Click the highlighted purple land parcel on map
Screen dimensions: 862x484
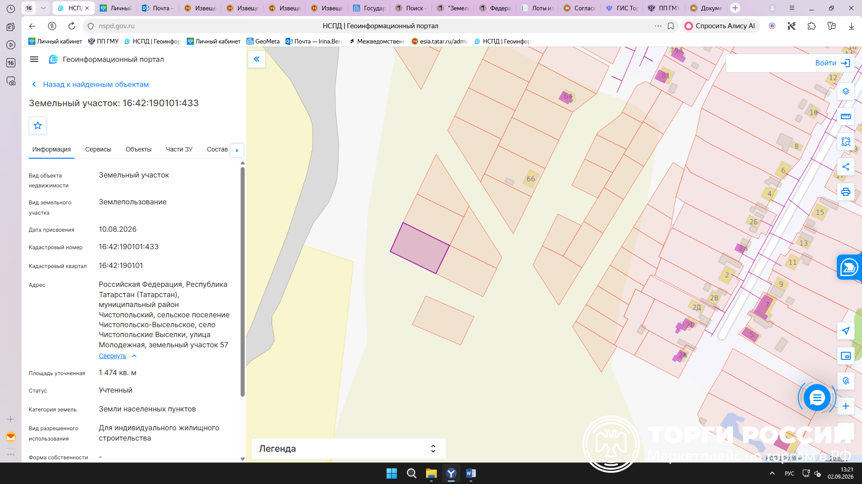tap(419, 248)
